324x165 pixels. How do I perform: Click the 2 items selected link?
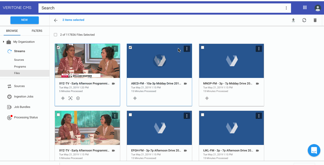[73, 20]
